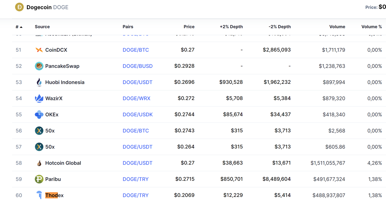Open Hotcoin Global DOGE/USDT pair link
Viewport: 386px width, 203px height.
coord(137,163)
